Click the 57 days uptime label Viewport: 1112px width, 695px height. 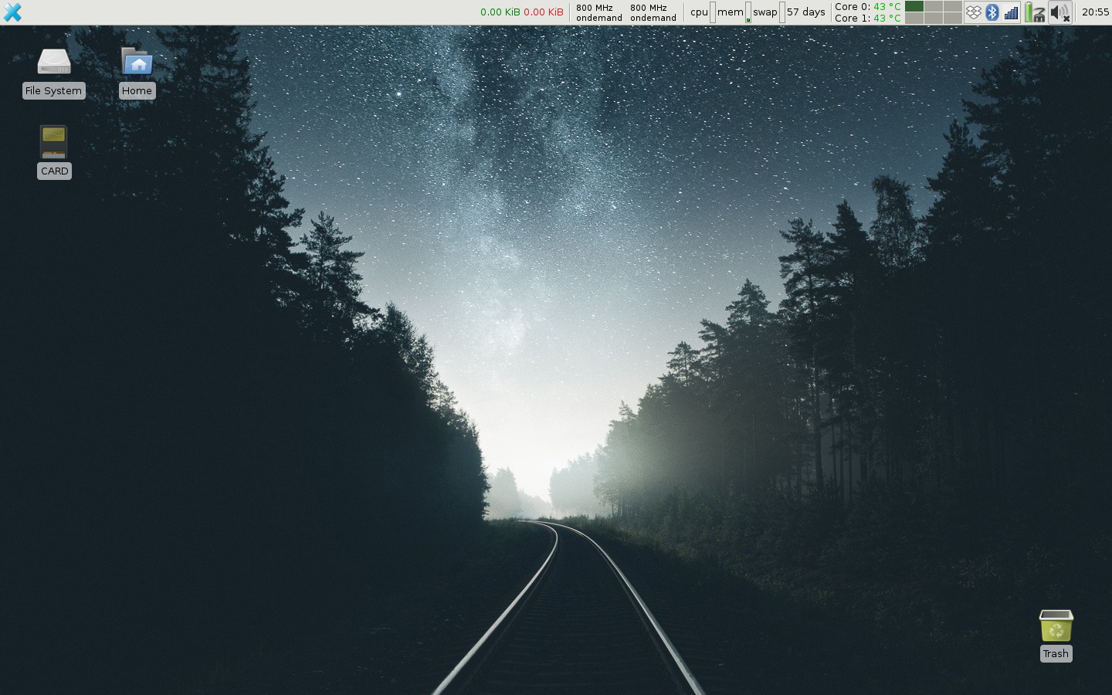click(x=805, y=12)
